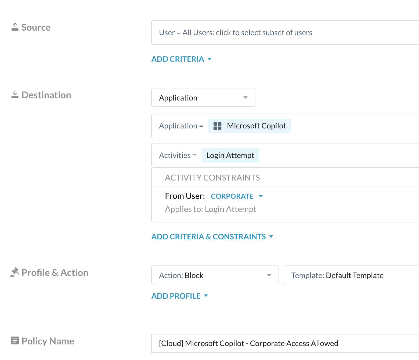419x360 pixels.
Task: Click the Profile & Action gavel icon
Action: coord(15,272)
